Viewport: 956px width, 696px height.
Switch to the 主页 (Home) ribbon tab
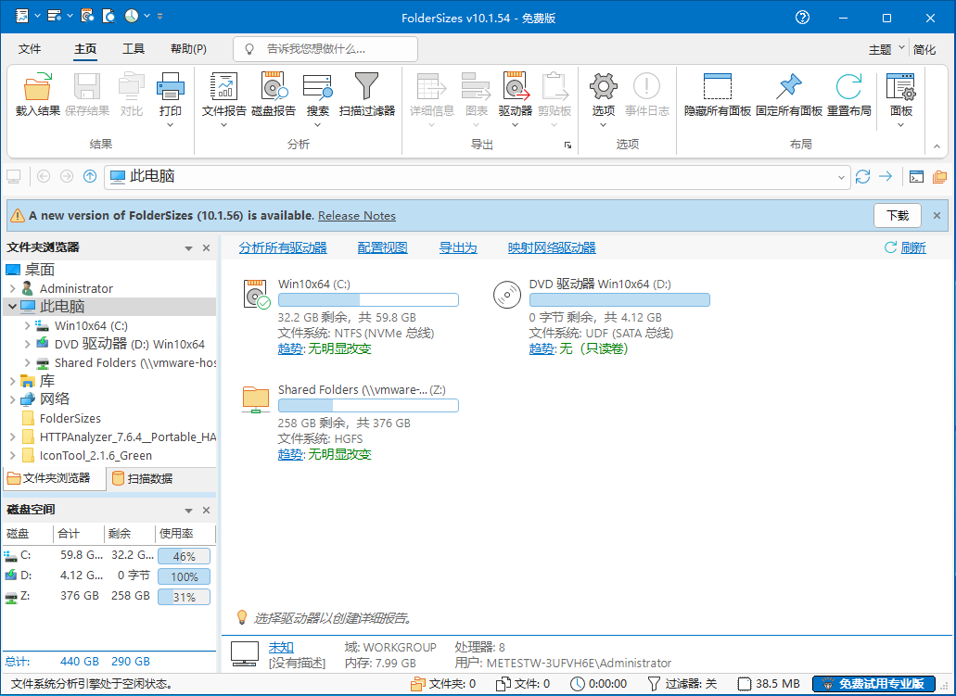pyautogui.click(x=85, y=49)
